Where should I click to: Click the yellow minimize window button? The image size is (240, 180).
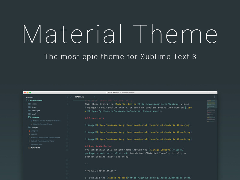pyautogui.click(x=28, y=93)
